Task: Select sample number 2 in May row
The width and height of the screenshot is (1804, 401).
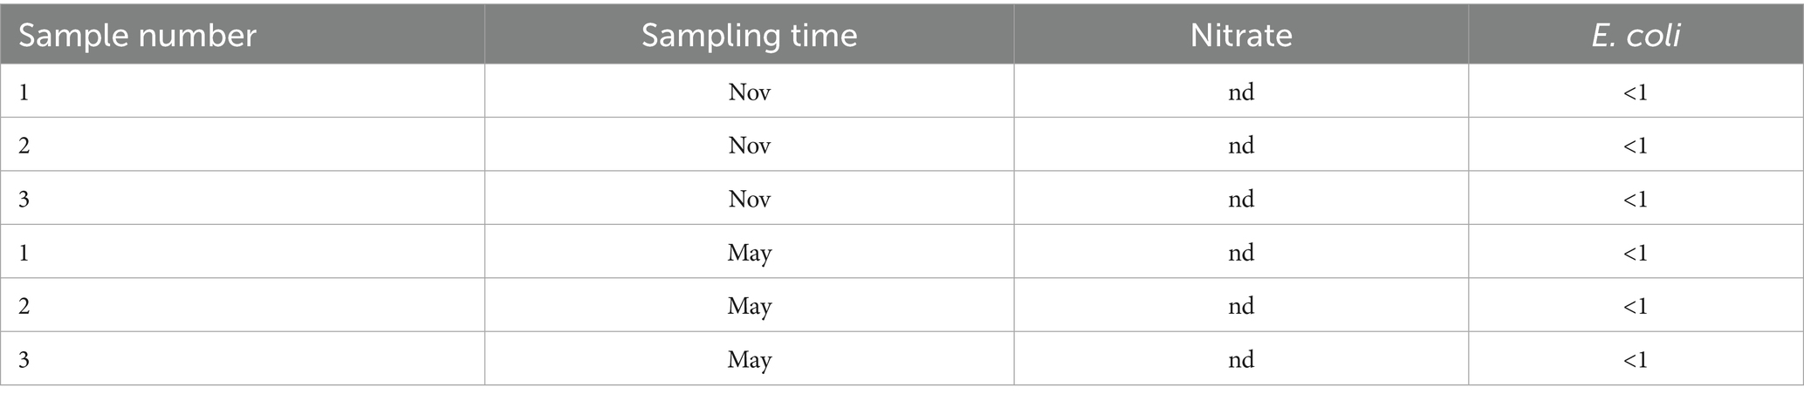Action: (24, 306)
